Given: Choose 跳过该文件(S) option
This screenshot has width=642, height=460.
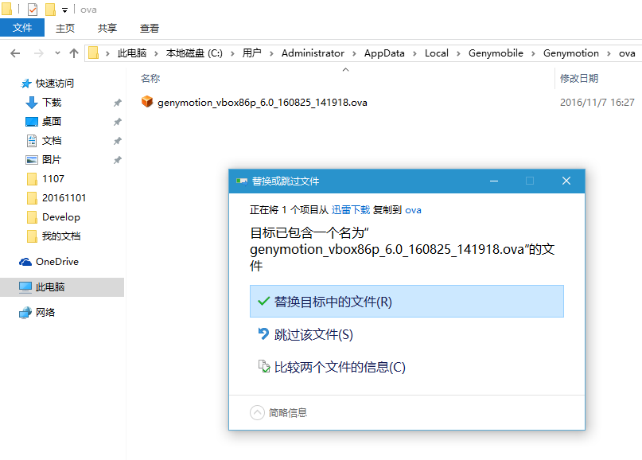Looking at the screenshot, I should pos(313,335).
